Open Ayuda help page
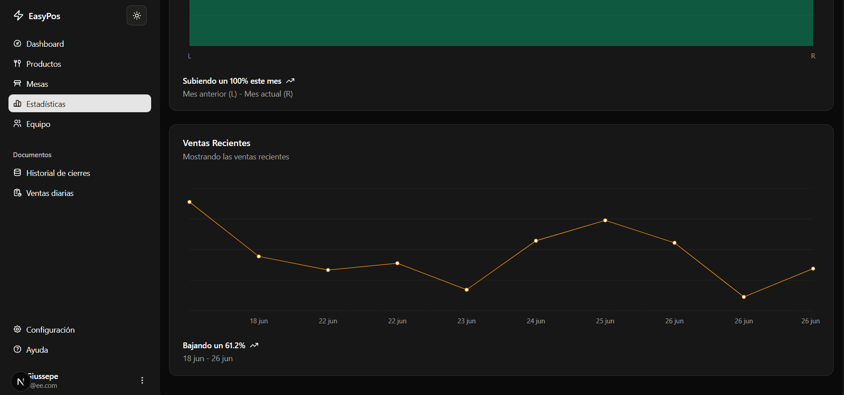This screenshot has width=844, height=395. pos(37,350)
